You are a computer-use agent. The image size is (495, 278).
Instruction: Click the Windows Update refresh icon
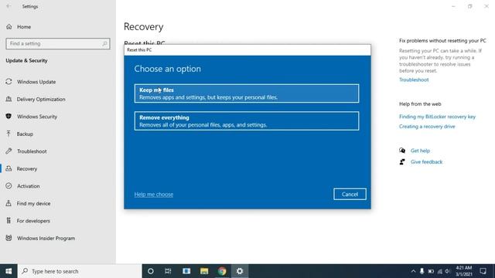click(x=9, y=82)
